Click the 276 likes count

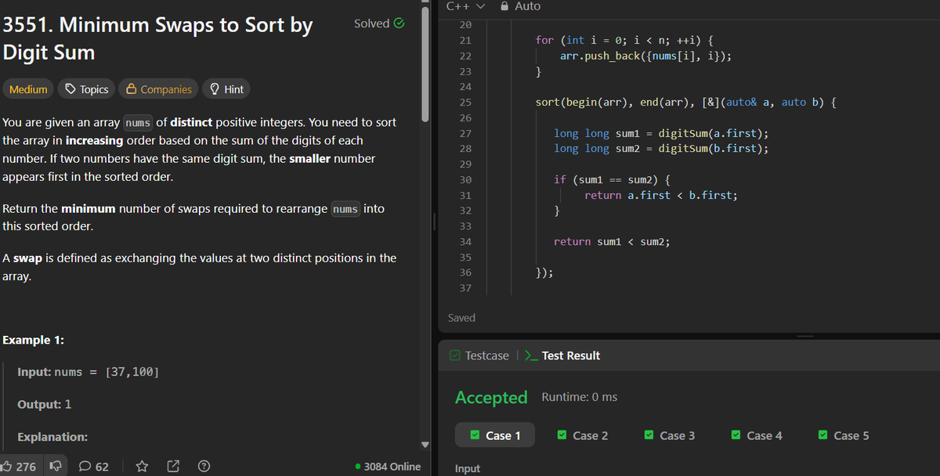26,467
